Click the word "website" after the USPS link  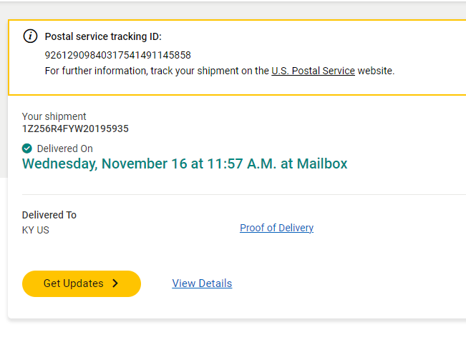(x=375, y=71)
